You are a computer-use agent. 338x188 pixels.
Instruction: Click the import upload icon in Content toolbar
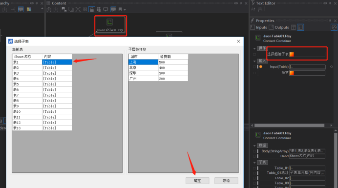click(x=49, y=9)
